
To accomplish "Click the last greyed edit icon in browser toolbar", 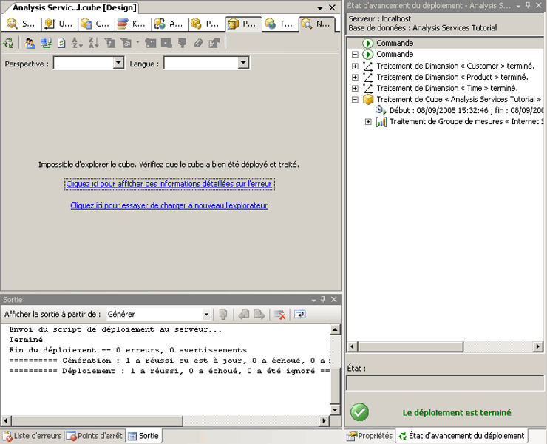I will [x=214, y=43].
